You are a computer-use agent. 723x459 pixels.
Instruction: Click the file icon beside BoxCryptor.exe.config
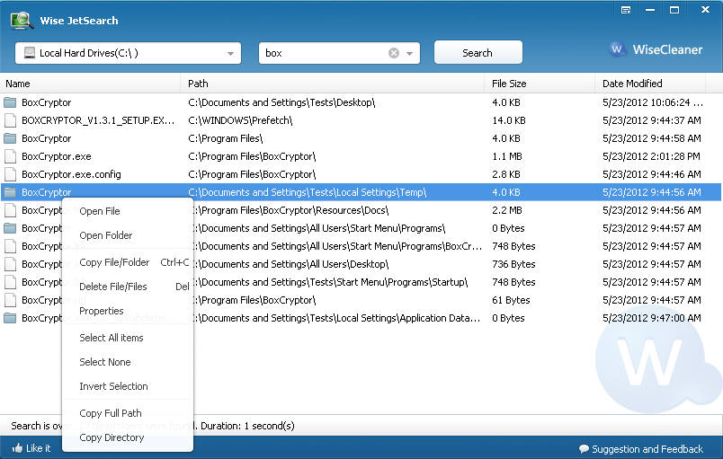click(10, 174)
